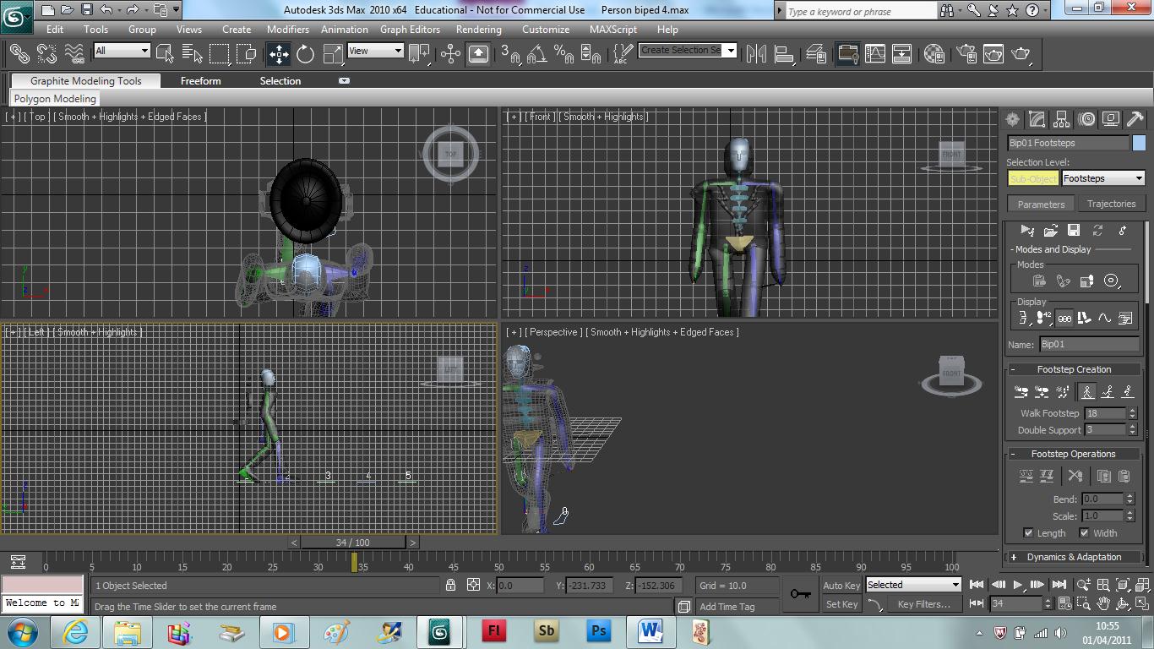Open the Material Editor icon
This screenshot has height=649, width=1154.
coord(934,54)
